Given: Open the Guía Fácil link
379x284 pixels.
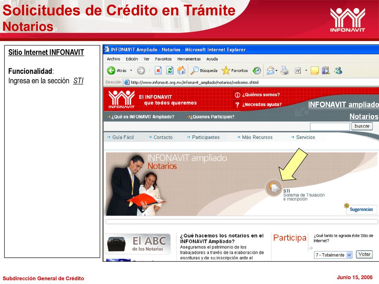Looking at the screenshot, I should pyautogui.click(x=123, y=137).
